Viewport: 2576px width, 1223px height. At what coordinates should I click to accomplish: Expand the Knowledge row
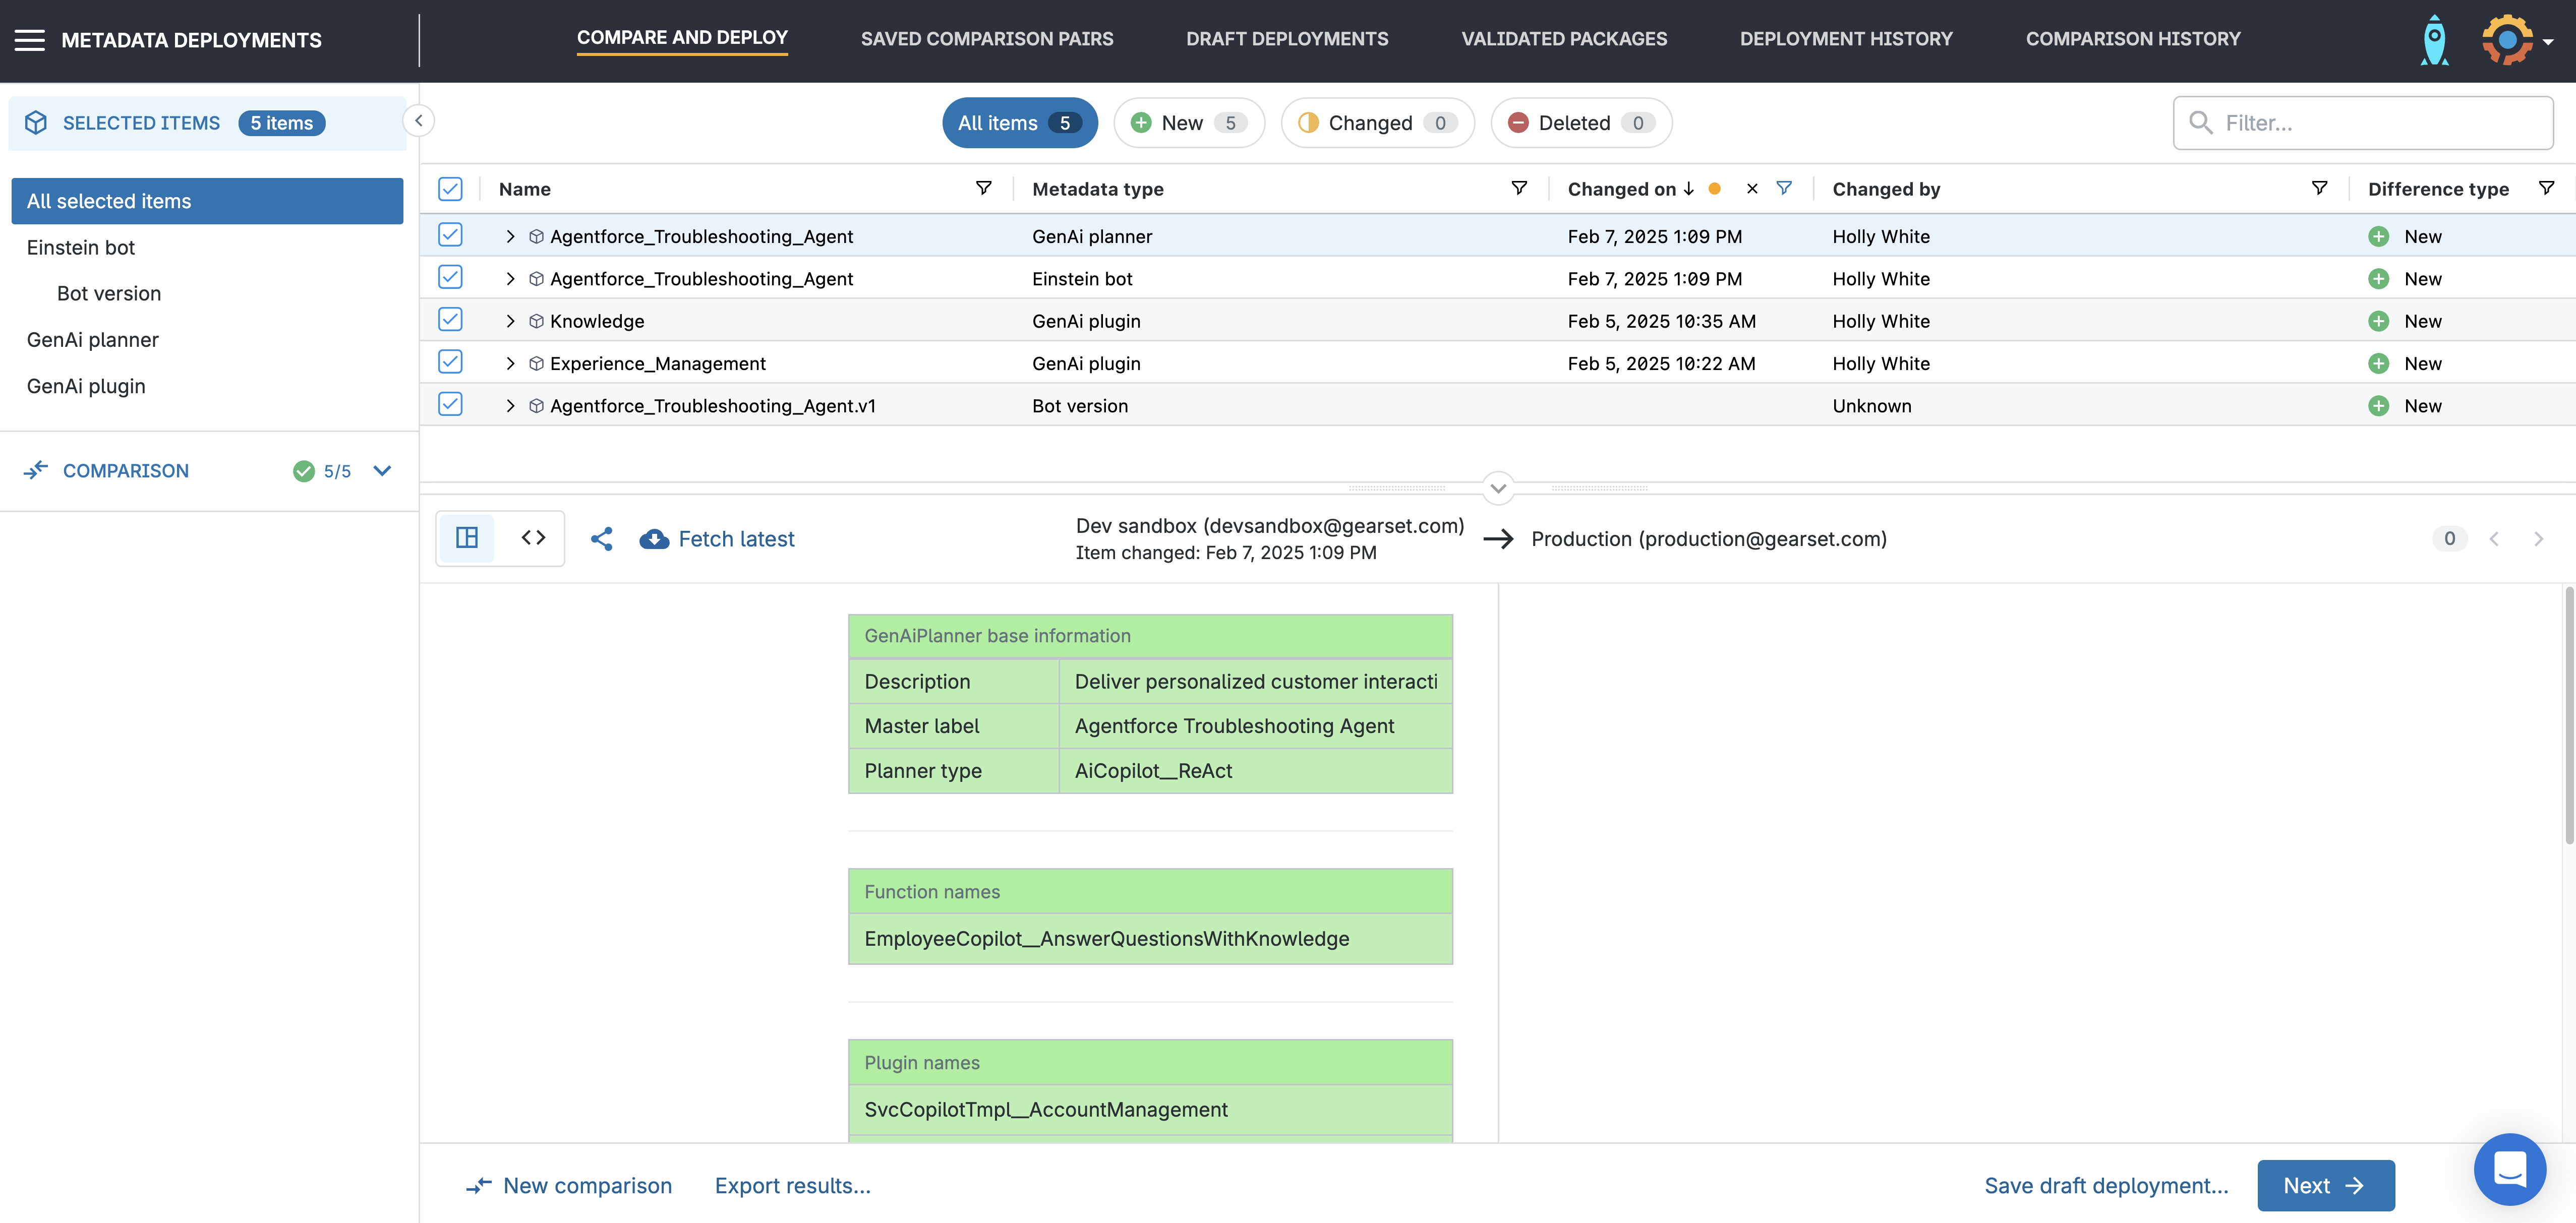click(510, 321)
